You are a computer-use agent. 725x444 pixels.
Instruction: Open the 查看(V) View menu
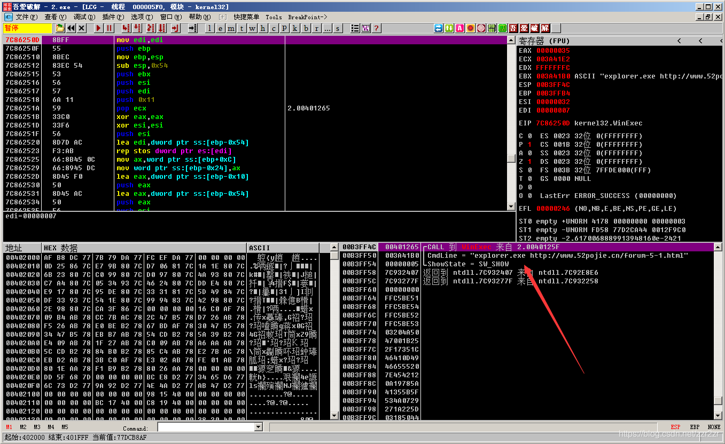55,17
